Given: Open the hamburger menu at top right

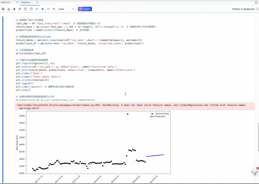Looking at the screenshot, I should pos(256,2).
